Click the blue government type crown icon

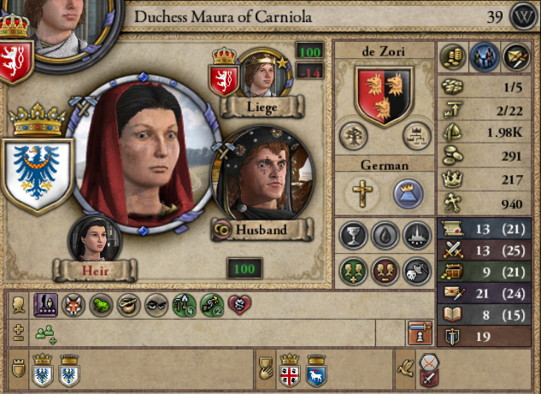tap(408, 194)
